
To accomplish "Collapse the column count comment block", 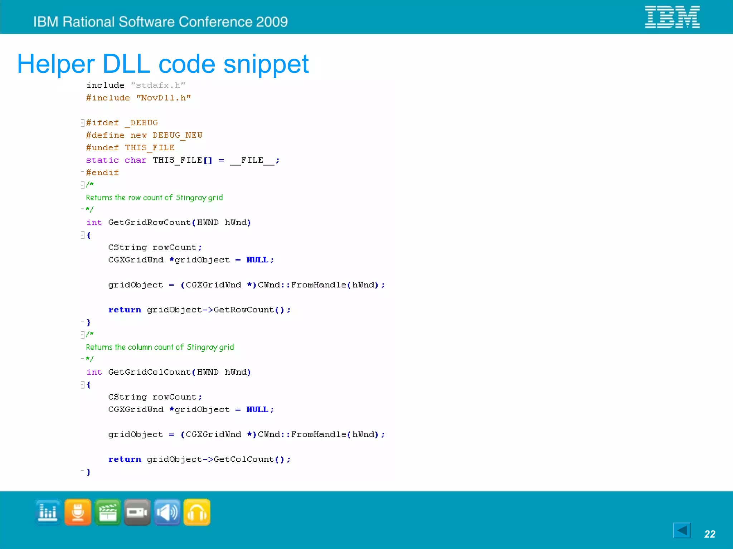I will coord(82,334).
